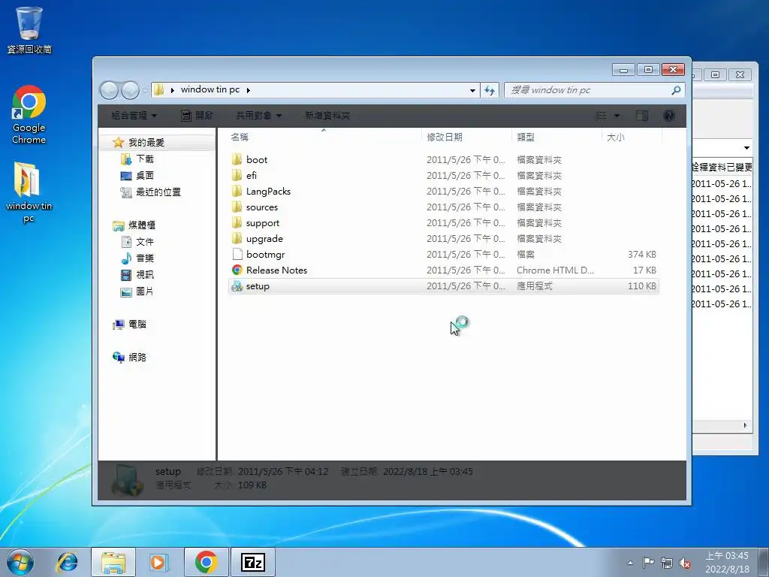
Task: Open Google Chrome desktop shortcut
Action: (x=29, y=115)
